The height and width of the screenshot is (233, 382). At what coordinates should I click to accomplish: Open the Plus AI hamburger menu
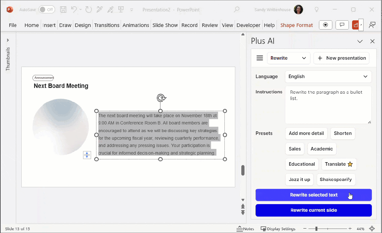260,58
